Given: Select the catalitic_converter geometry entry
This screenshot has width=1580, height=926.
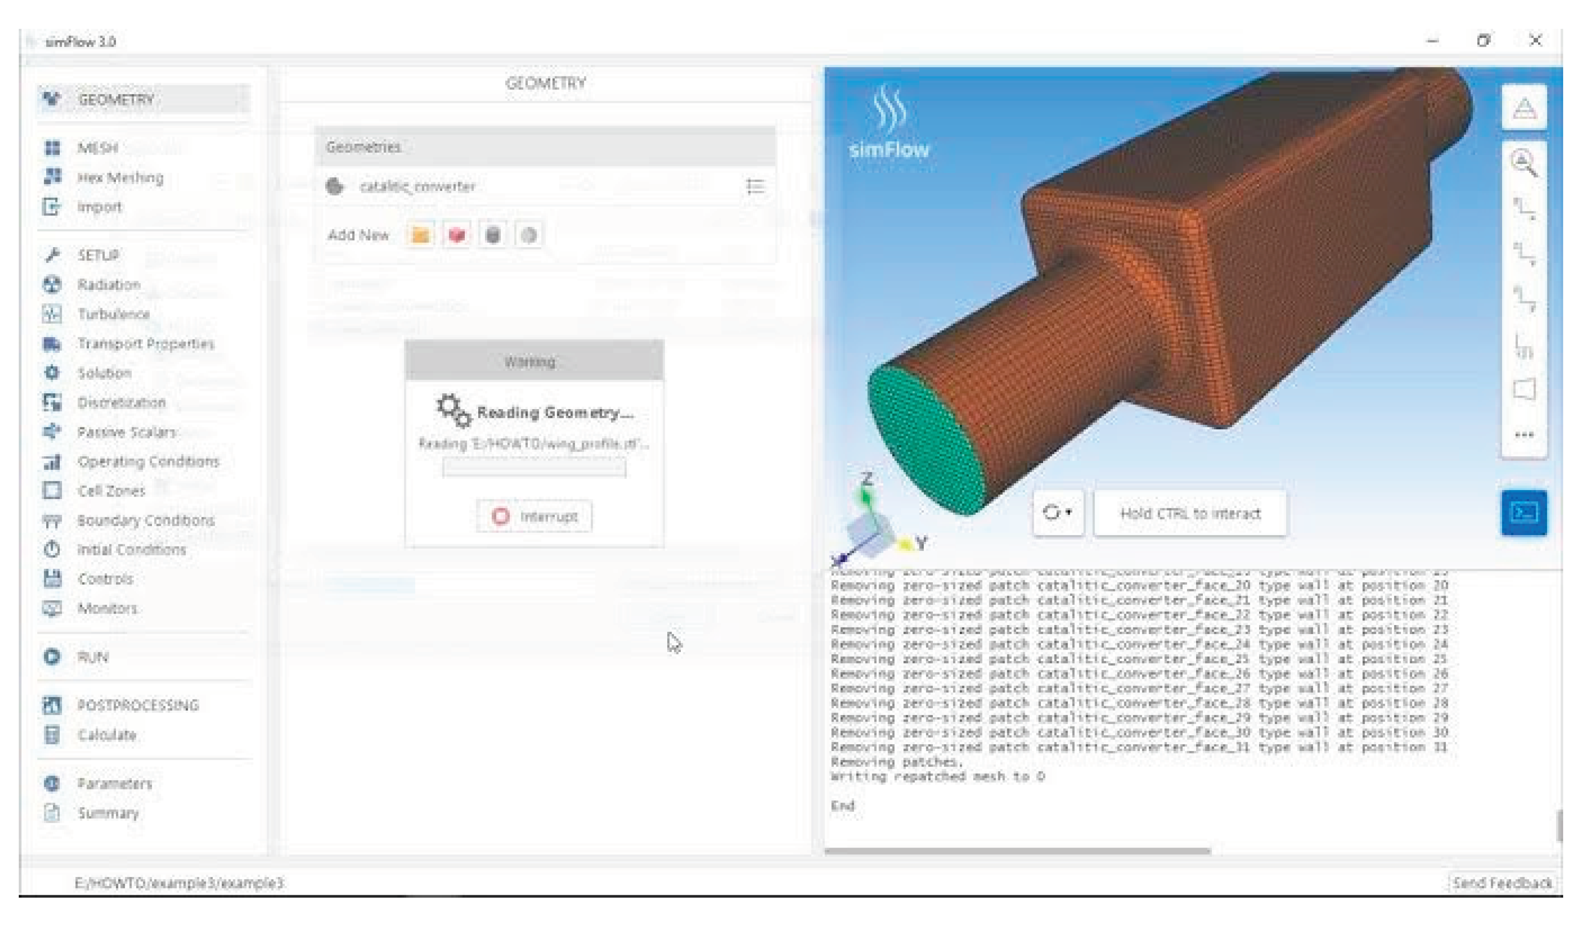Looking at the screenshot, I should pyautogui.click(x=418, y=187).
